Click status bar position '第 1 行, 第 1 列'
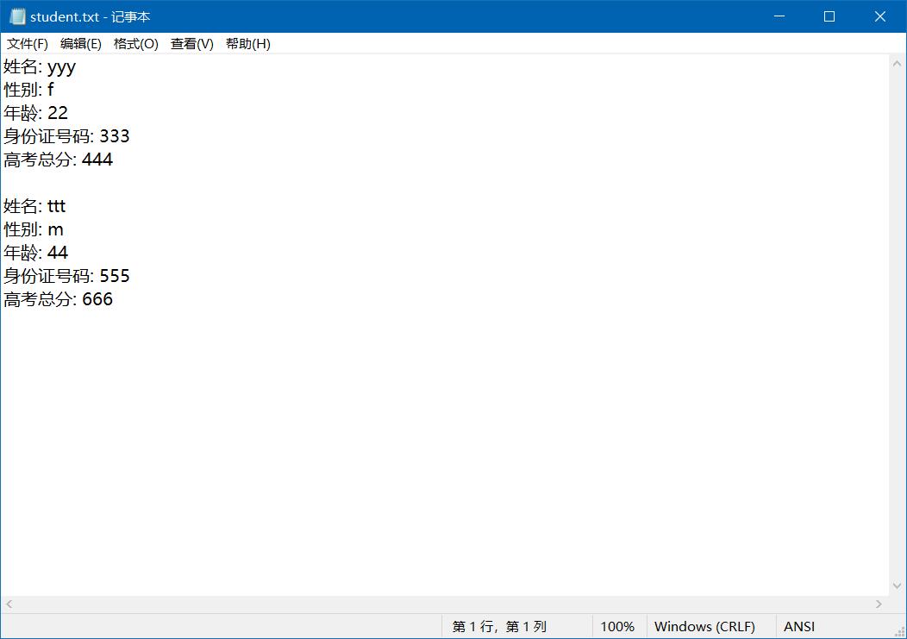The image size is (907, 639). point(499,627)
